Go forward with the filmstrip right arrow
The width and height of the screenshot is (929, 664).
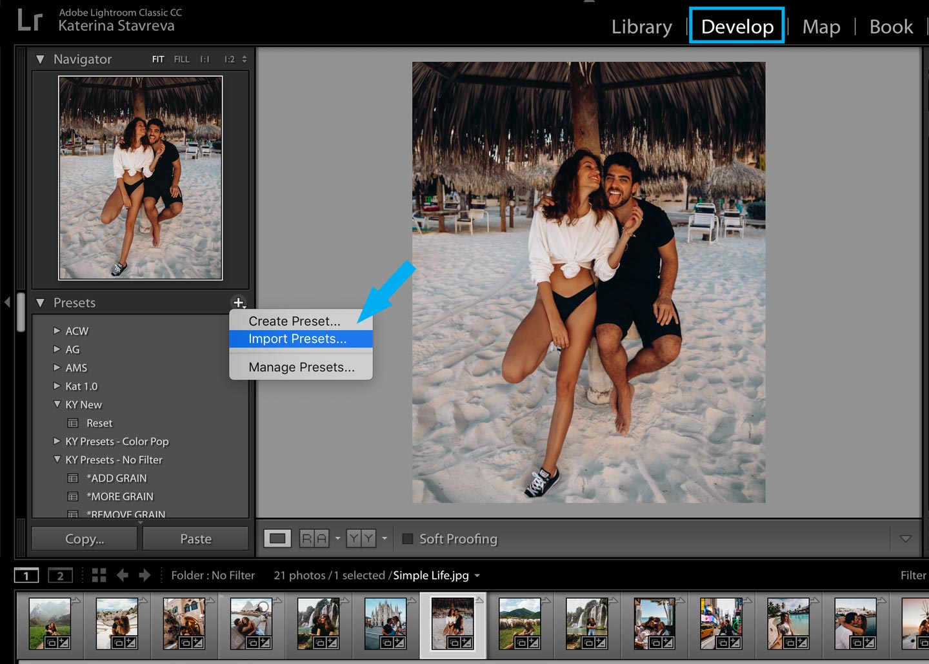[x=145, y=575]
